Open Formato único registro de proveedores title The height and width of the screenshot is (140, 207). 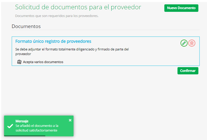point(53,41)
